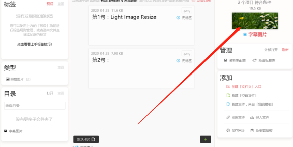Click the green plus add button
The height and width of the screenshot is (147, 293).
[x=206, y=139]
